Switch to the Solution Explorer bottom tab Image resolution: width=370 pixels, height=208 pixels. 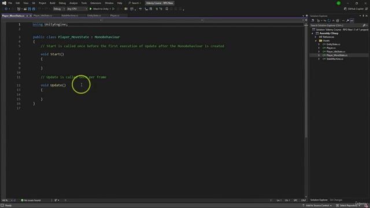coord(319,200)
